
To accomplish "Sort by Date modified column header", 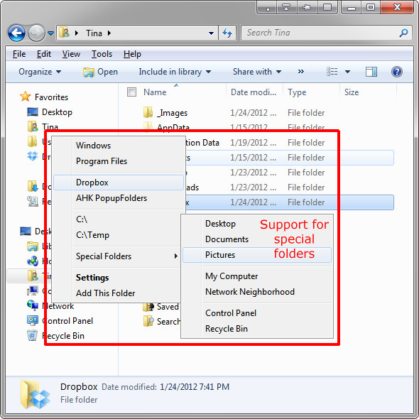I will coord(254,92).
